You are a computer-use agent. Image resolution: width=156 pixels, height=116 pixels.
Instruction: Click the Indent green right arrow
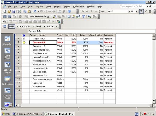tap(87, 11)
